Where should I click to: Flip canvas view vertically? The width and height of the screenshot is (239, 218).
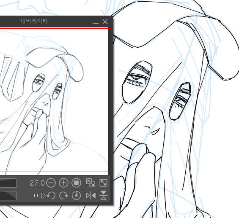(103, 195)
